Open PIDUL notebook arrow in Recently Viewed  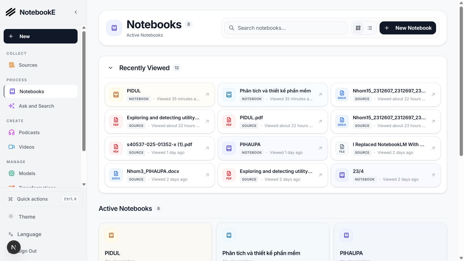point(207,95)
